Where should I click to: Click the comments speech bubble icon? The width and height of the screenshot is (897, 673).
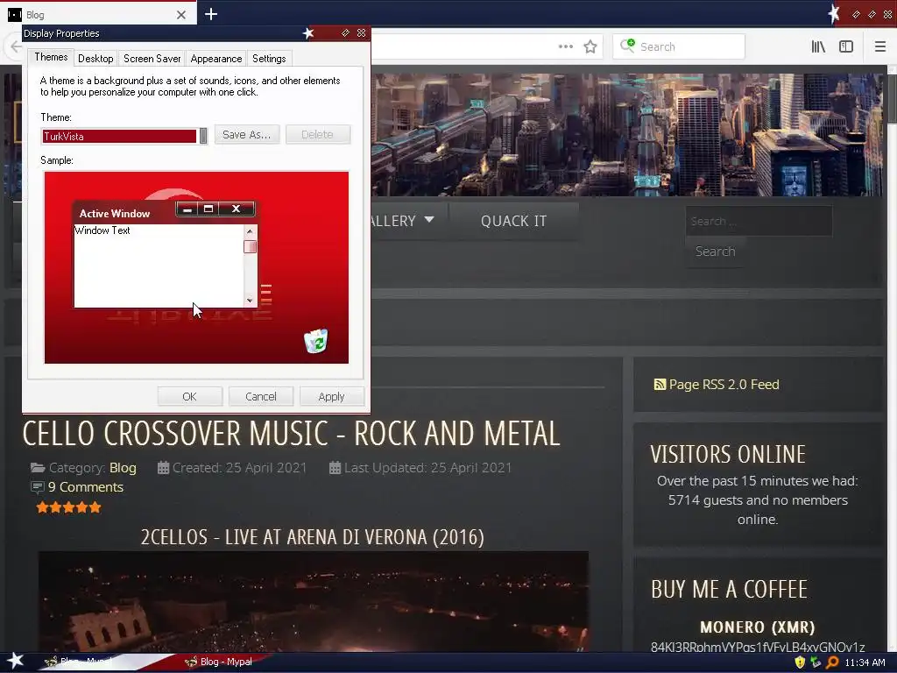[x=37, y=487]
